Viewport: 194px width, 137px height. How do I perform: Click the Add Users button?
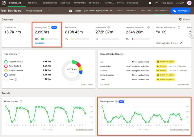180,11
